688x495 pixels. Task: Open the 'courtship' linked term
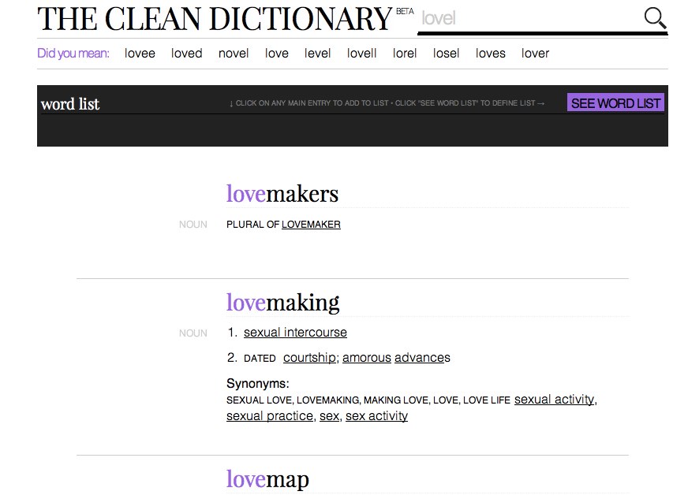[309, 357]
